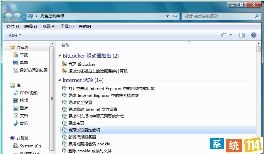Collapse the Internet 选项 group
Image resolution: width=264 pixels, height=154 pixels.
pos(60,80)
